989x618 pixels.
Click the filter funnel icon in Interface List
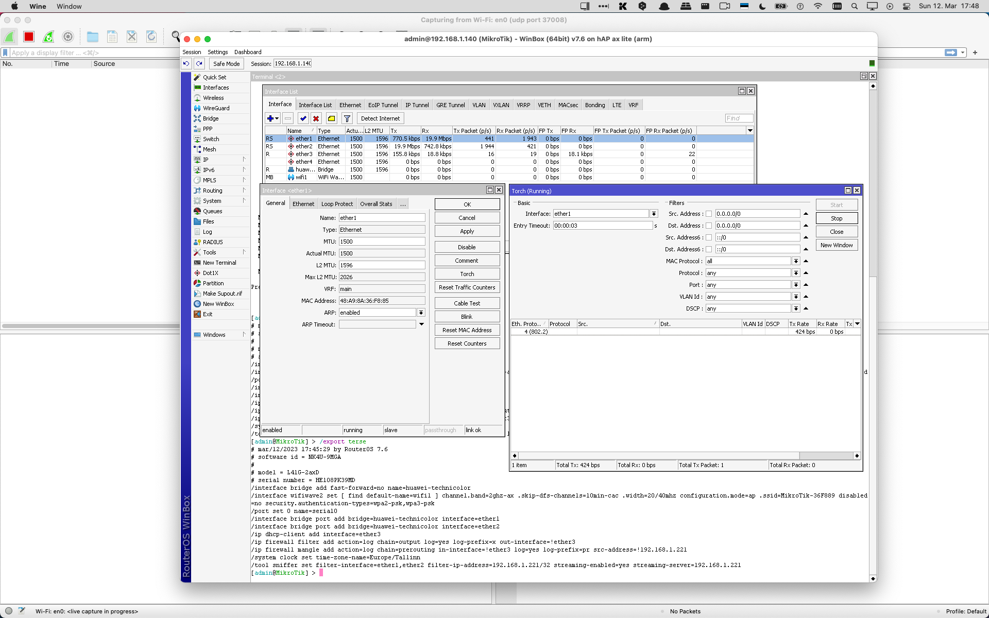(347, 118)
